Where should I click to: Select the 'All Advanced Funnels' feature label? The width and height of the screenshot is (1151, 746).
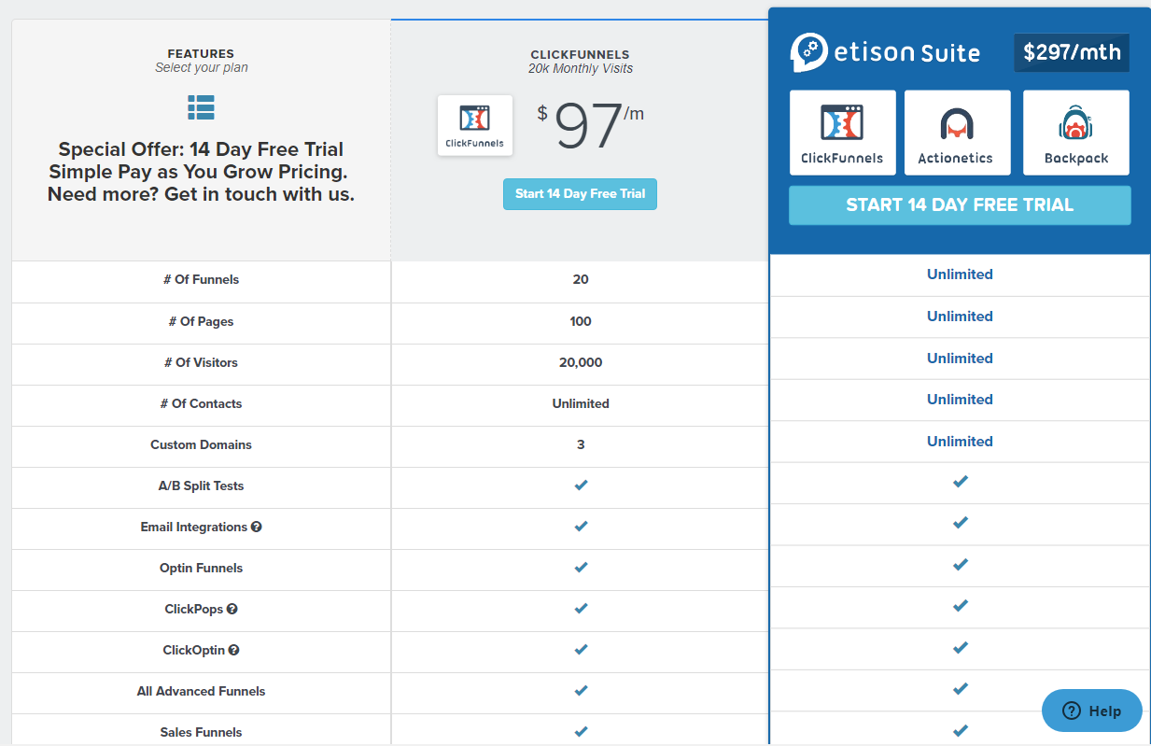tap(202, 691)
